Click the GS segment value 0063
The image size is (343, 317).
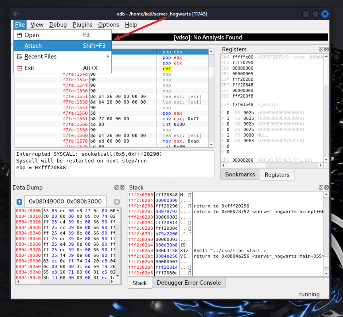(x=249, y=141)
